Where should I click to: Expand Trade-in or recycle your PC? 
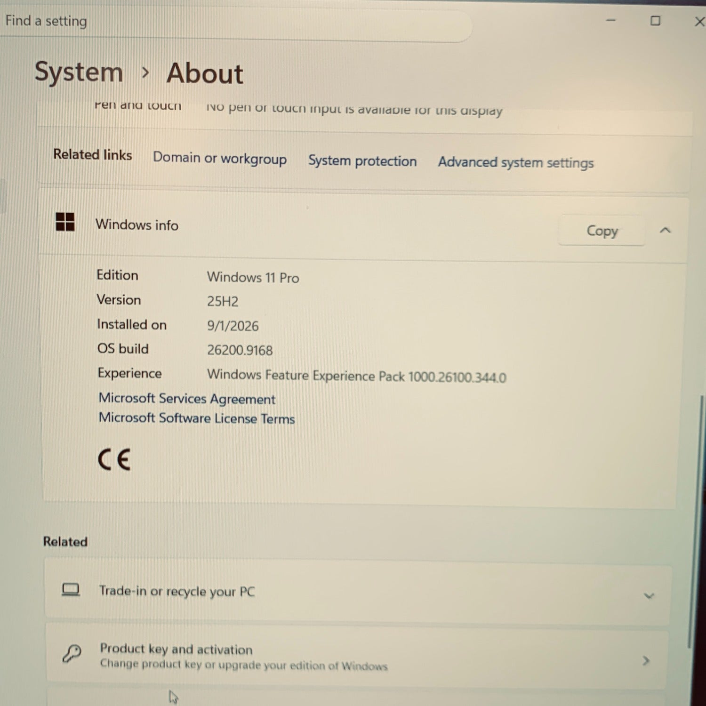(649, 596)
